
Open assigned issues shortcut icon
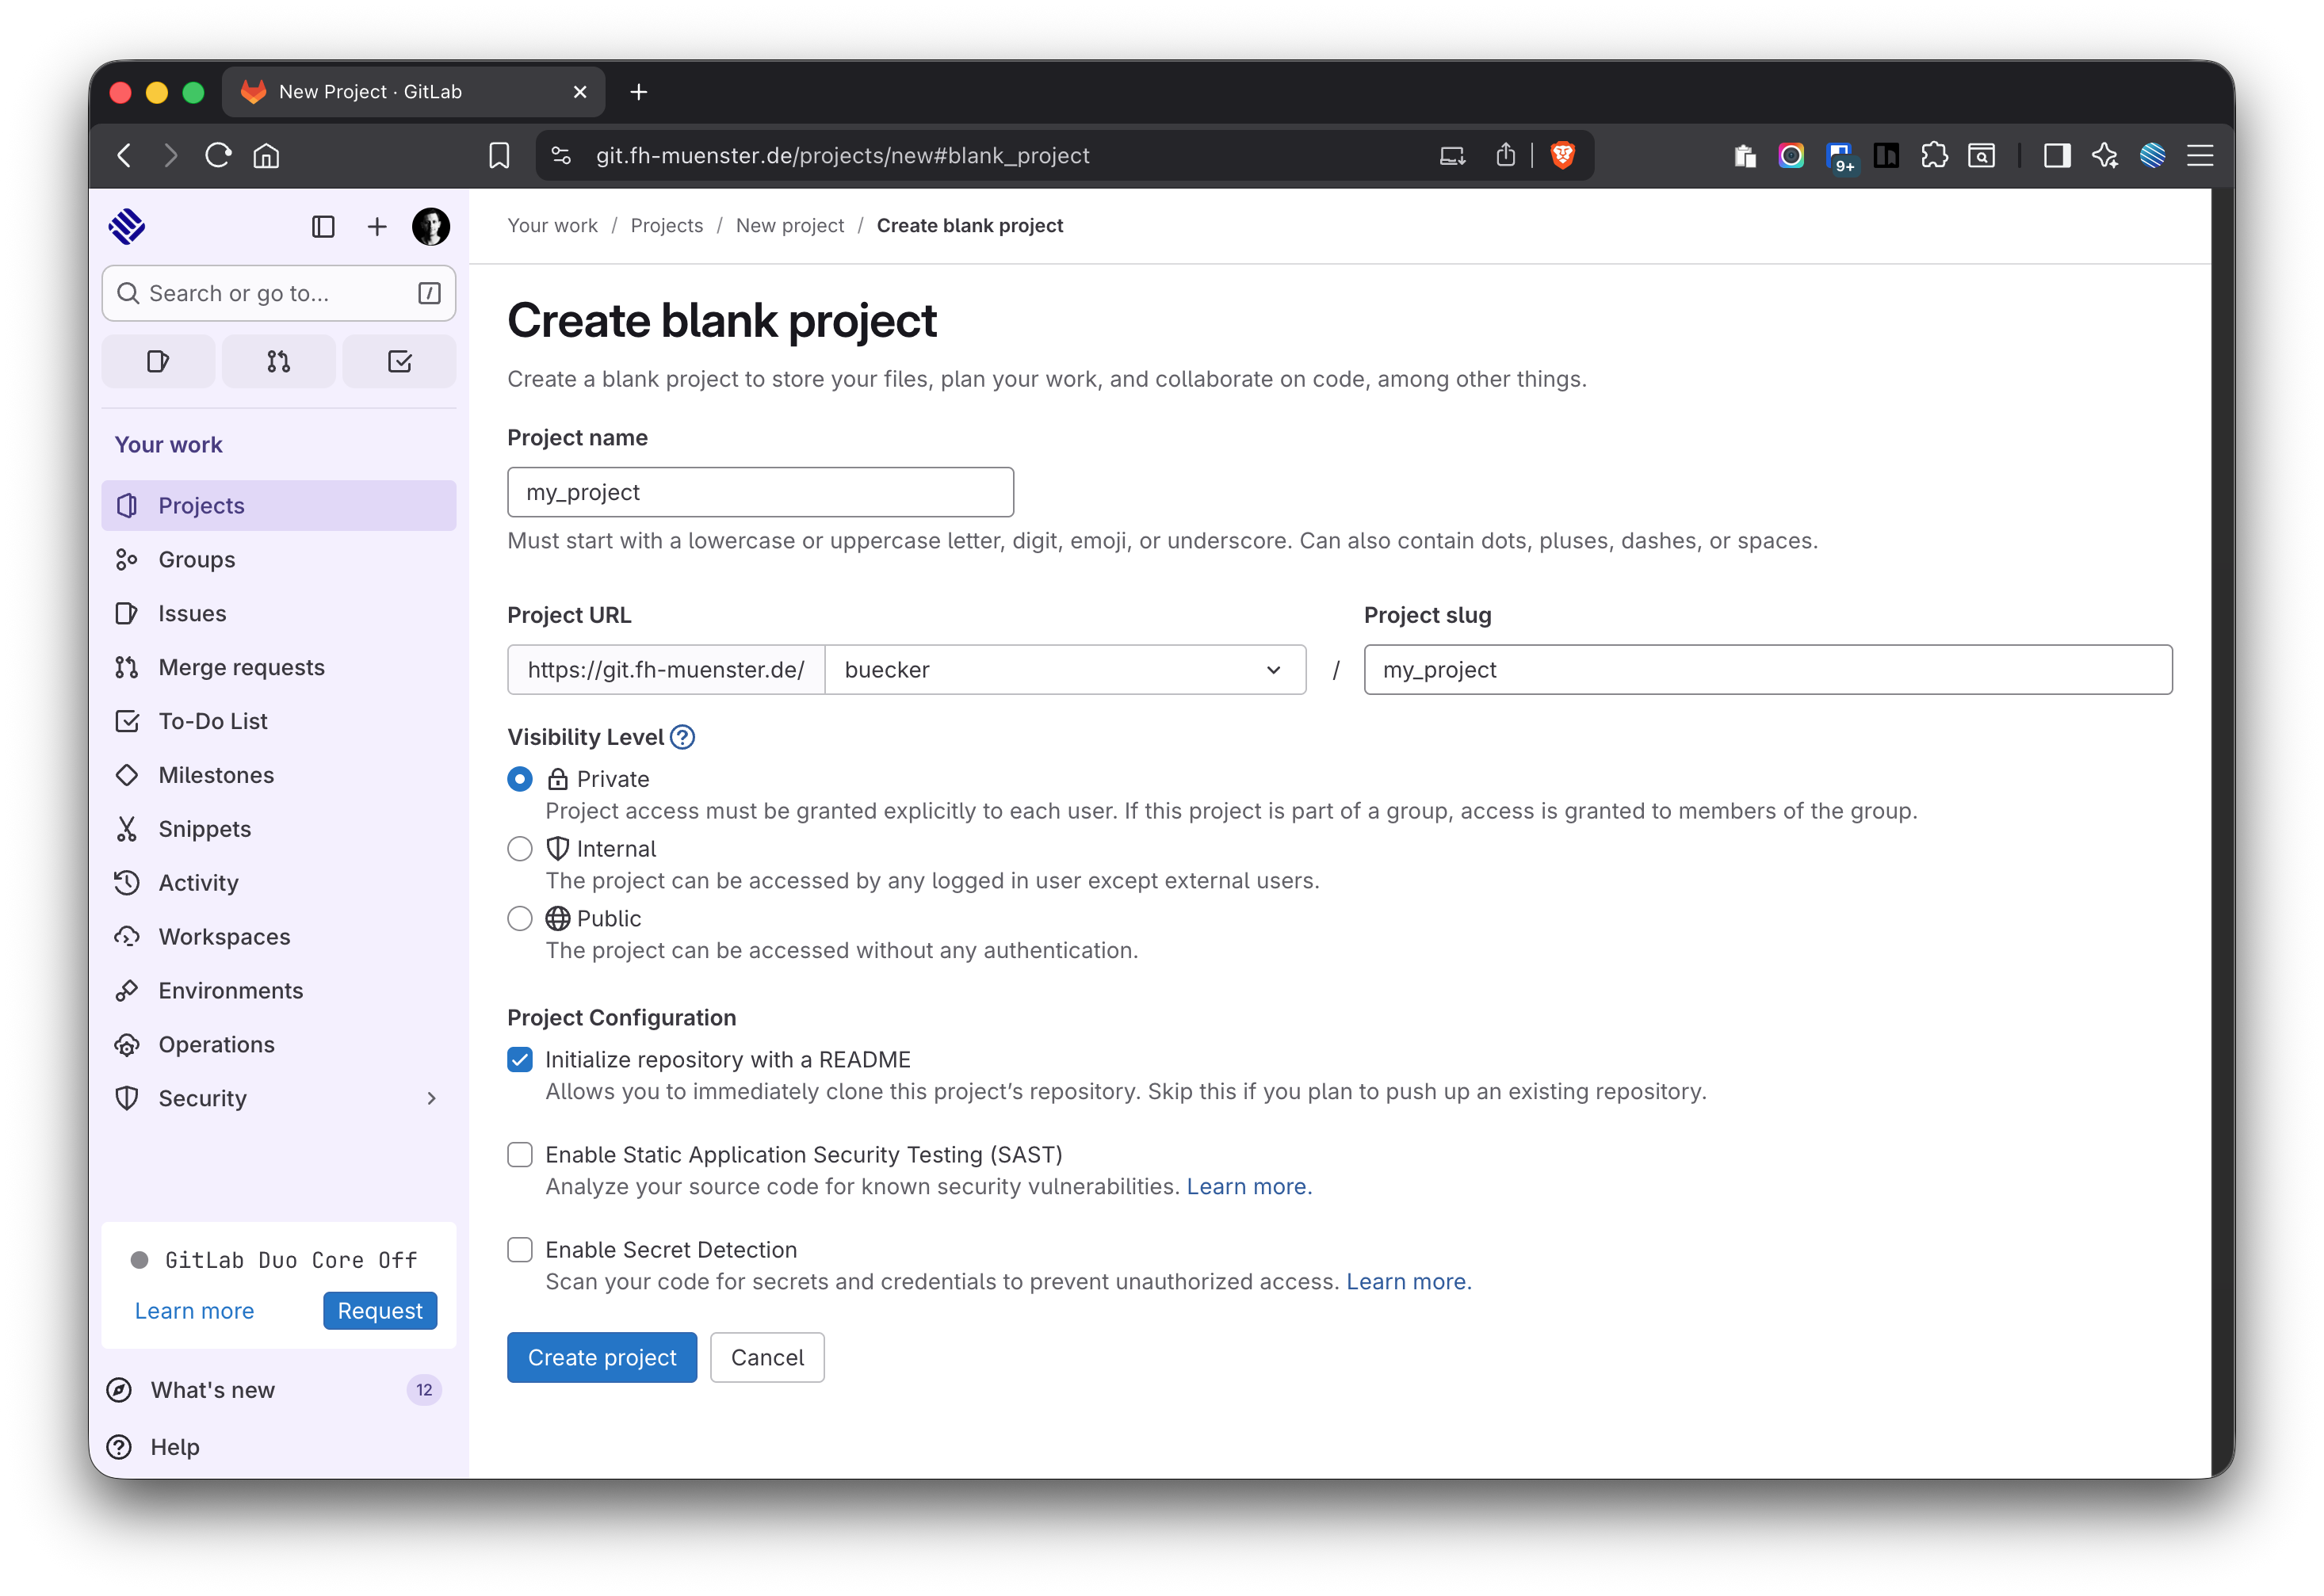[158, 362]
